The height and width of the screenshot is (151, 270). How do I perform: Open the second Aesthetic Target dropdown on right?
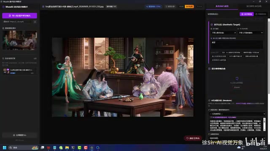(251, 33)
